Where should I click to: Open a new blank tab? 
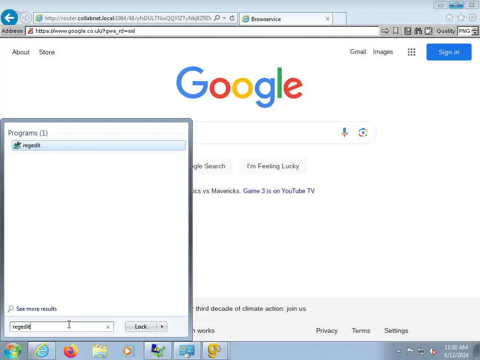coord(339,19)
